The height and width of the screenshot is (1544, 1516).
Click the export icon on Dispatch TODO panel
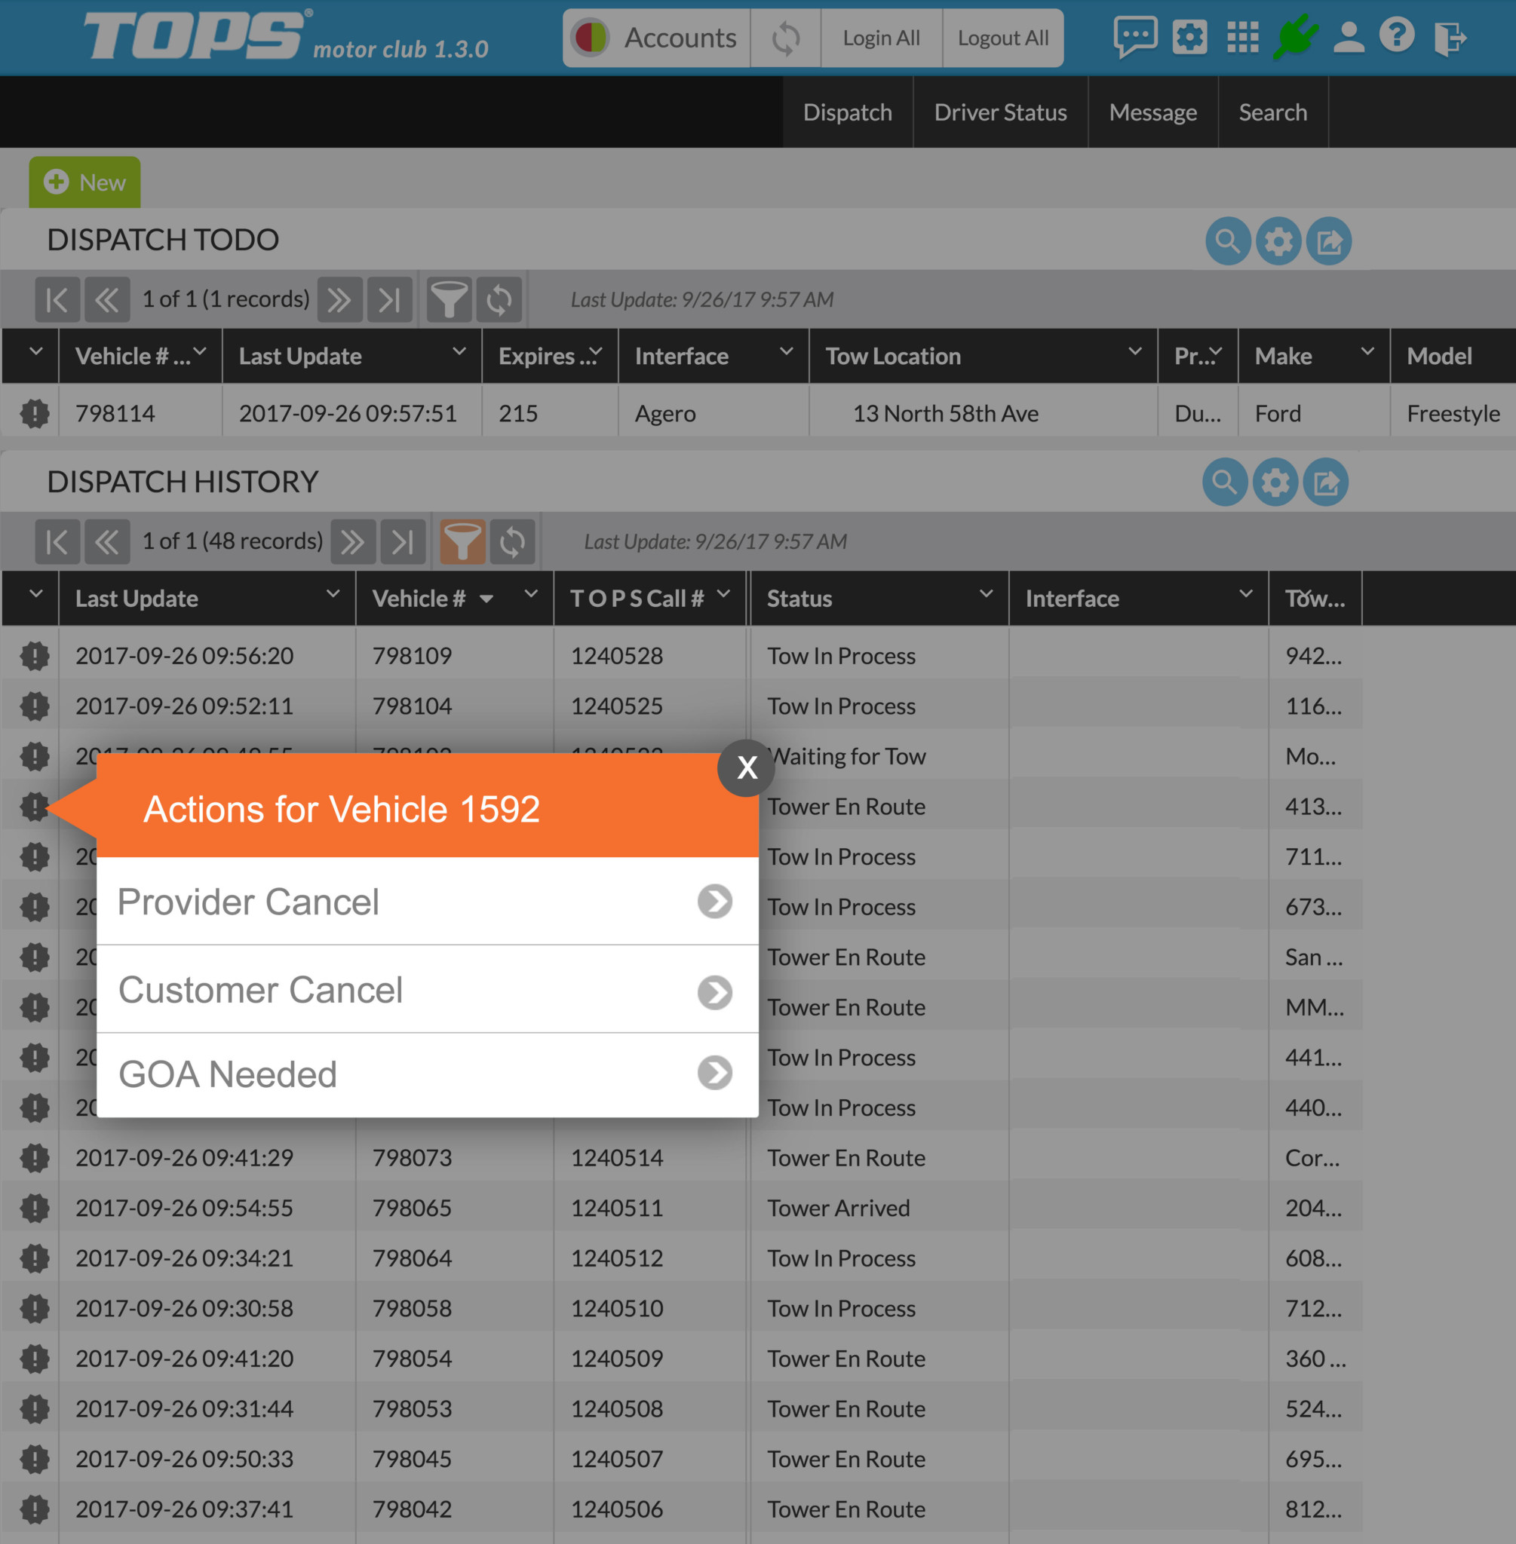coord(1327,240)
